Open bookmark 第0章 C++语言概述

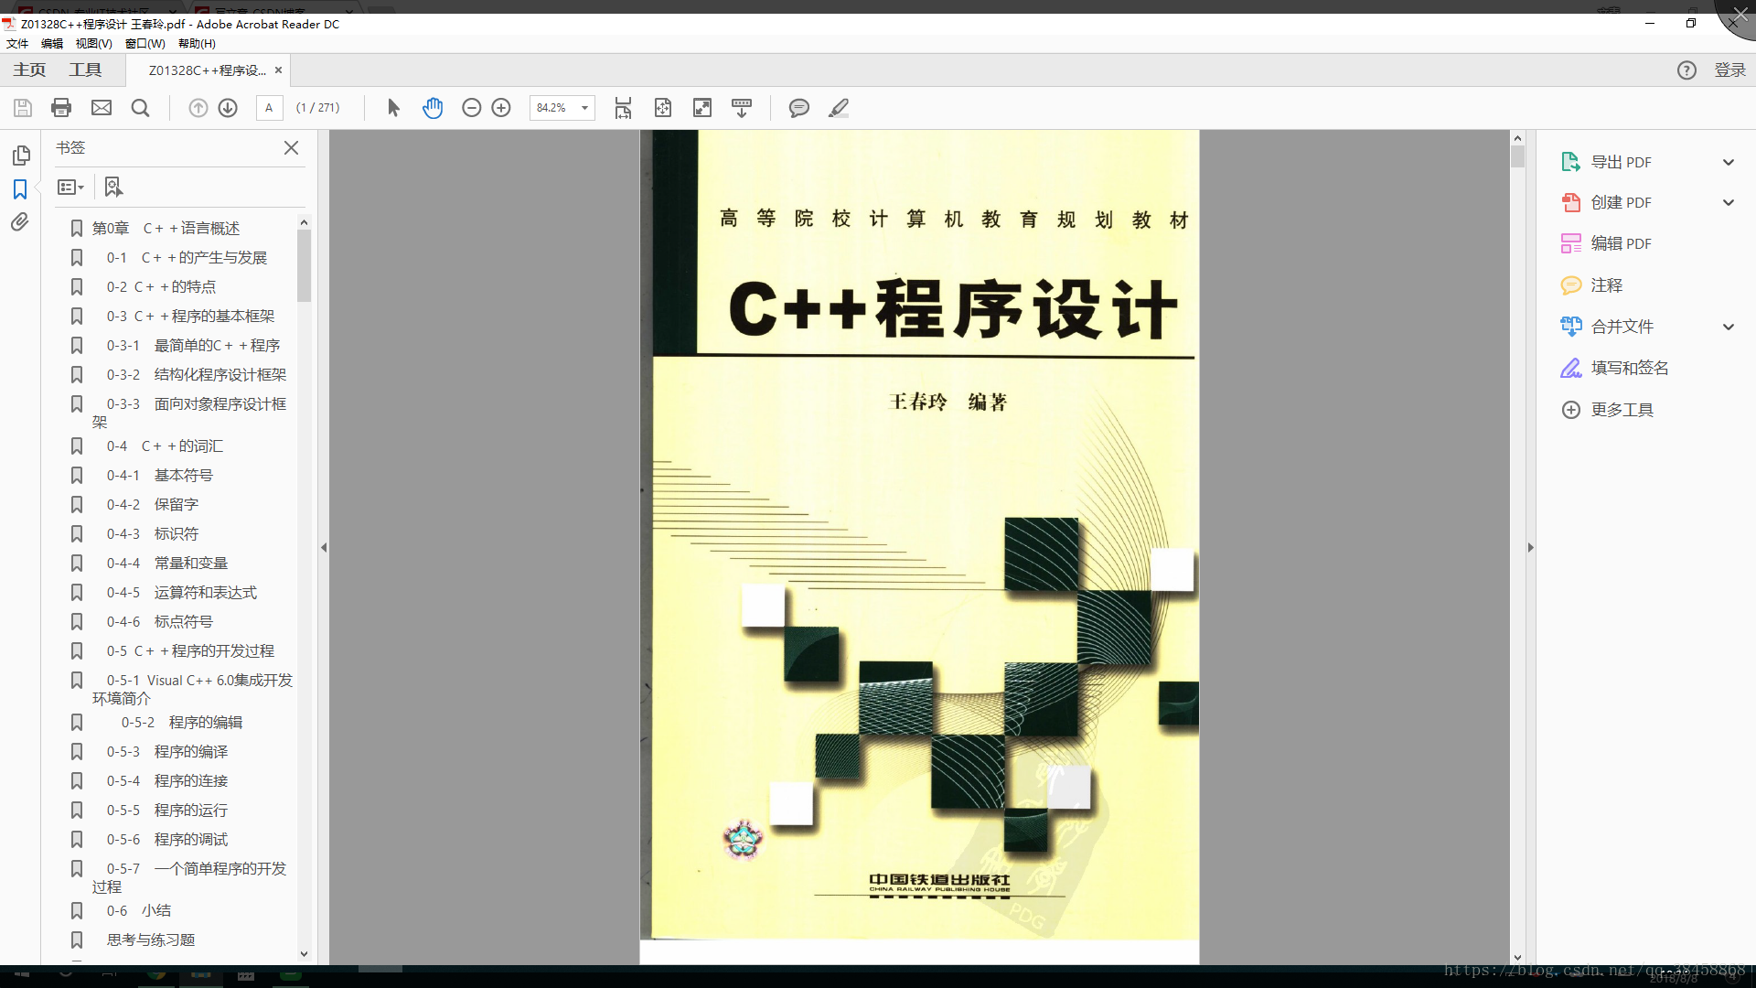[x=166, y=229]
